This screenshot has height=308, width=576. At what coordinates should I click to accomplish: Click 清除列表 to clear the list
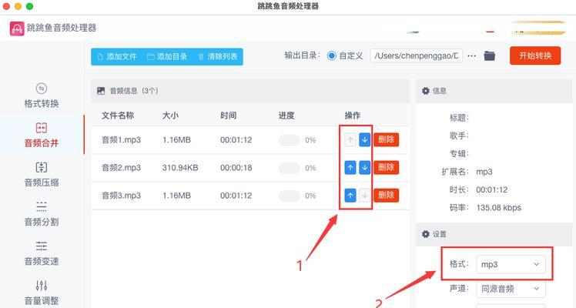pyautogui.click(x=218, y=56)
